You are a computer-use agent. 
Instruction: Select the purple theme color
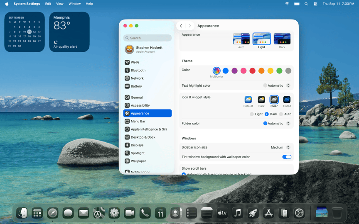pyautogui.click(x=234, y=71)
